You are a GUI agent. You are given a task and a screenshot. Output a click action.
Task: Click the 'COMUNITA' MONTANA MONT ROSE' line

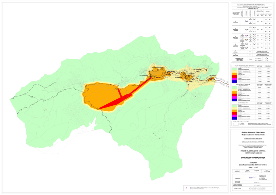(x=253, y=139)
